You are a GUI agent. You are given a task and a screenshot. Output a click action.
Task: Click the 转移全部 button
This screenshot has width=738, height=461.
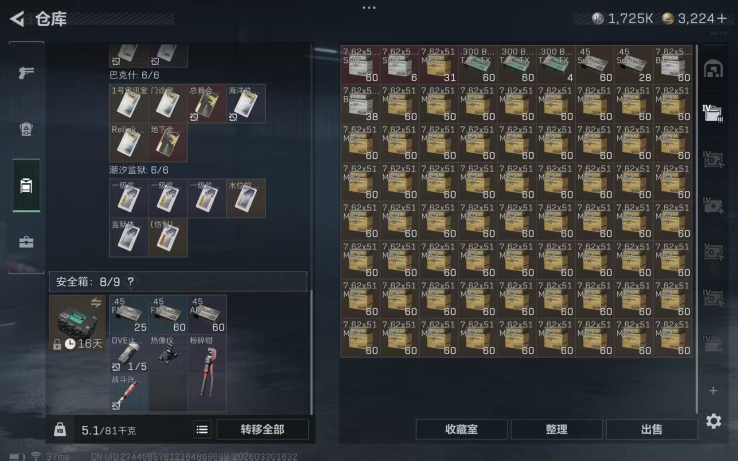[262, 429]
